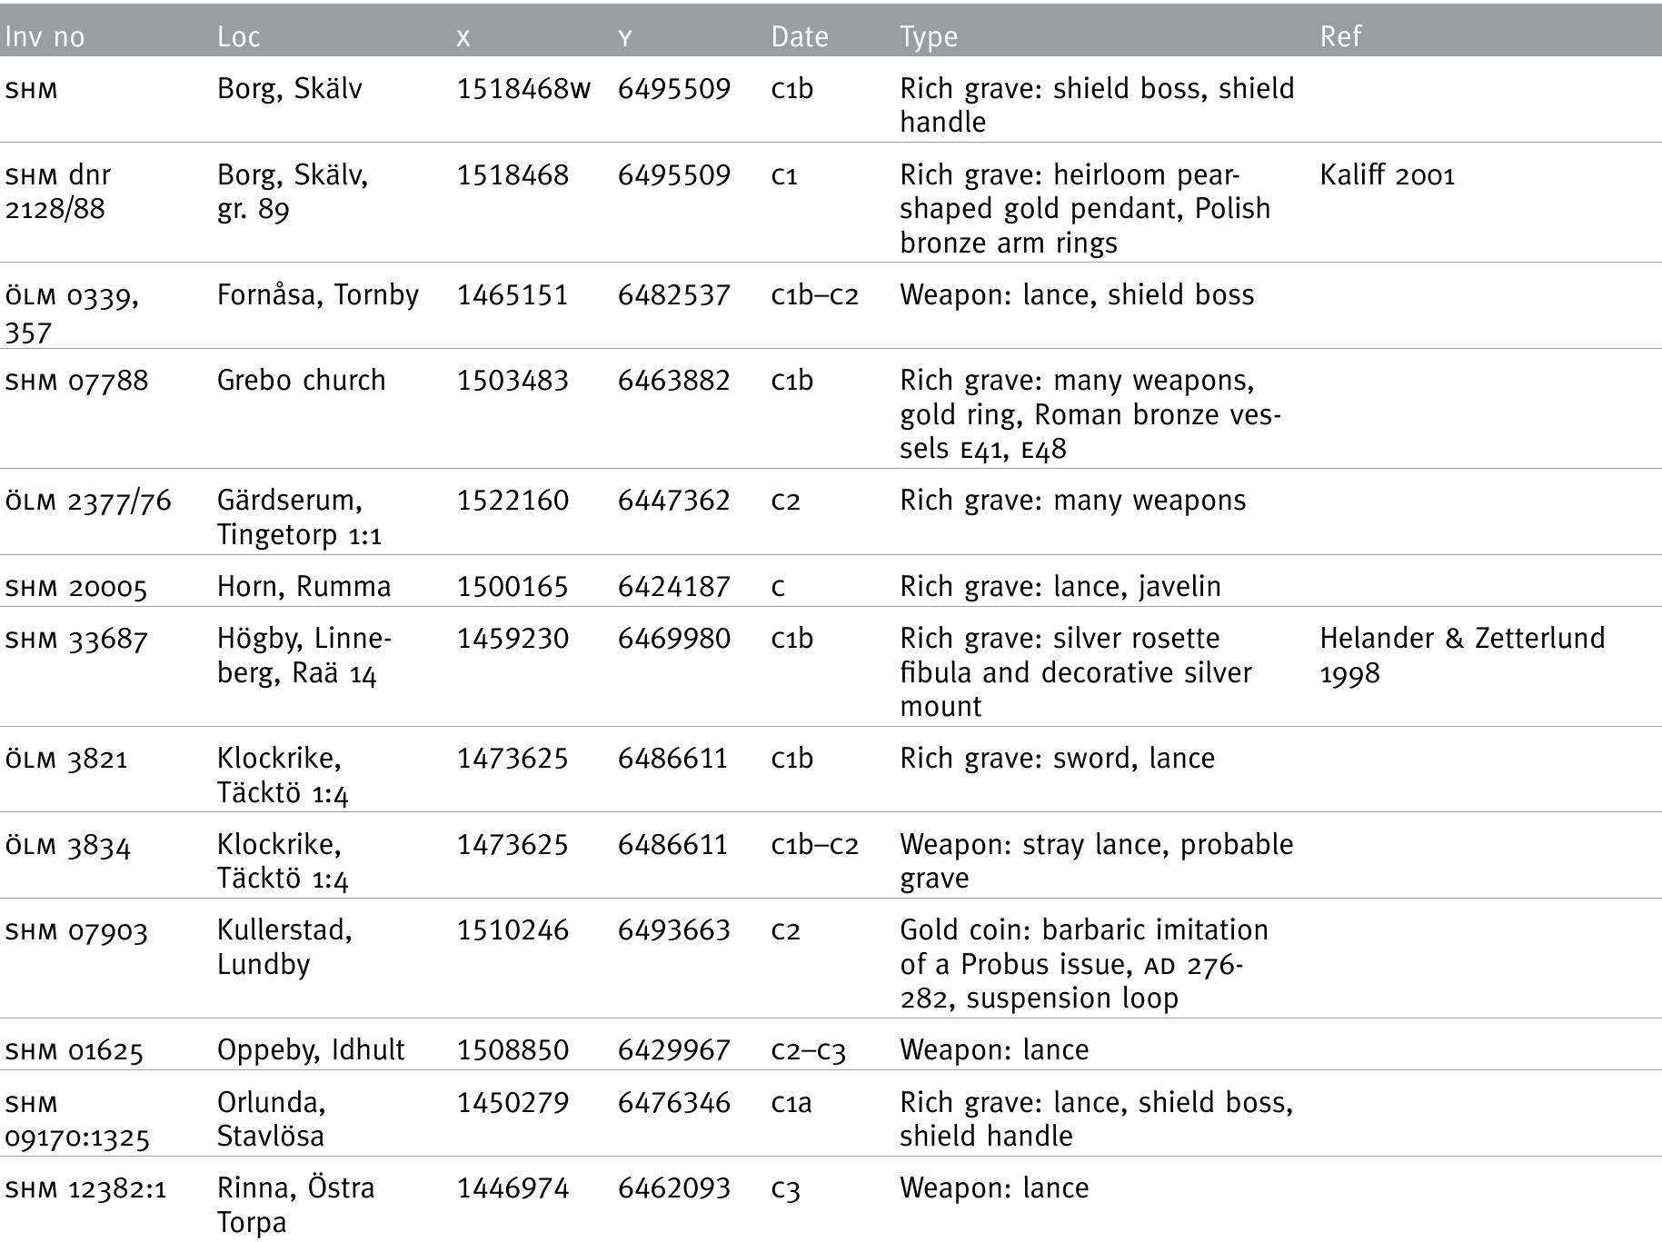This screenshot has width=1662, height=1242.
Task: Select the "Loc" column header
Action: pyautogui.click(x=238, y=36)
